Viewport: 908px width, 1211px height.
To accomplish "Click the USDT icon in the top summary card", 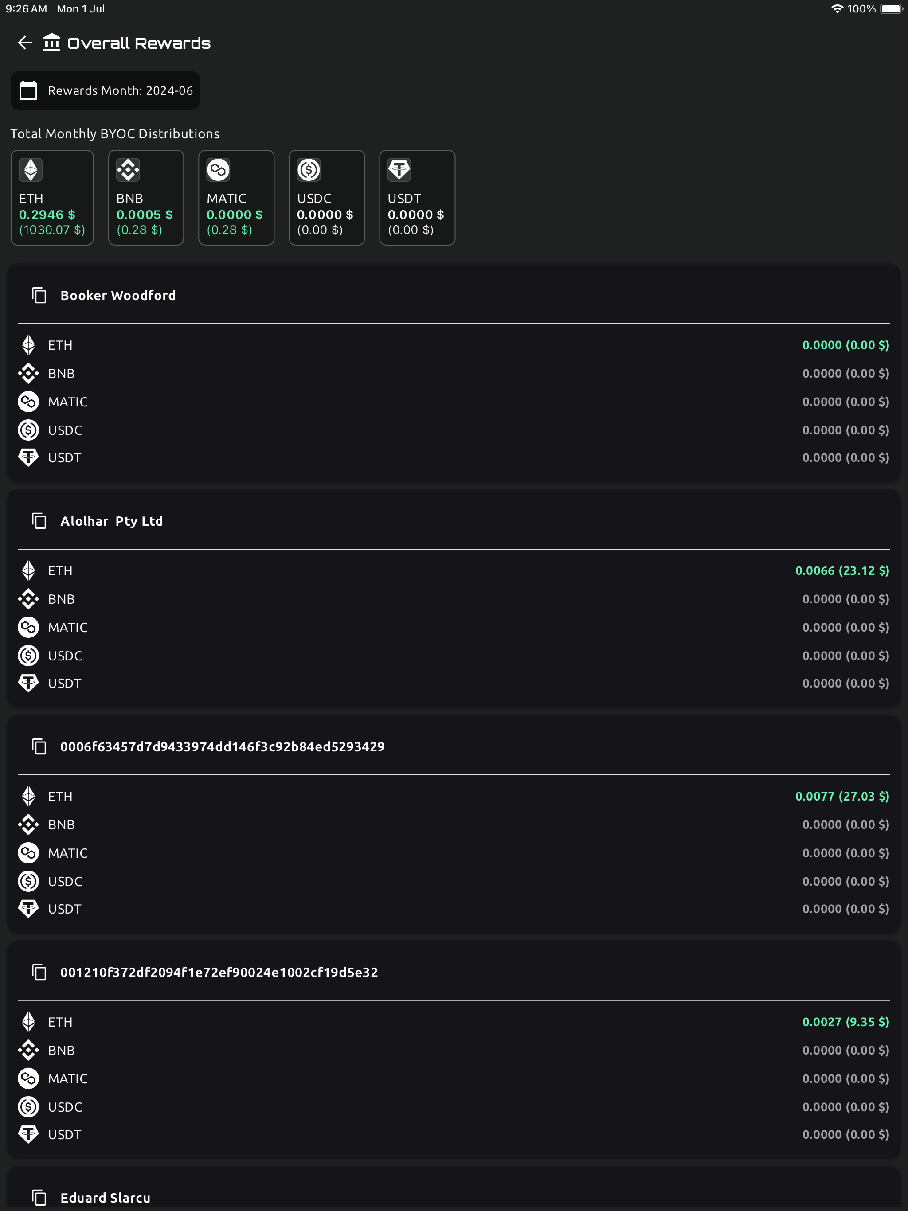I will point(399,170).
